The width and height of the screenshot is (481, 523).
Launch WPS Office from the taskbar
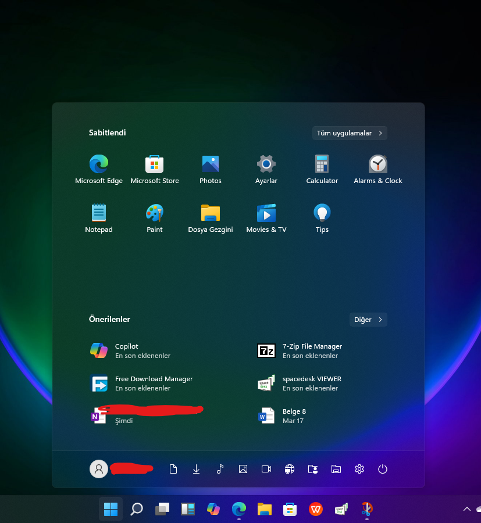(x=316, y=509)
